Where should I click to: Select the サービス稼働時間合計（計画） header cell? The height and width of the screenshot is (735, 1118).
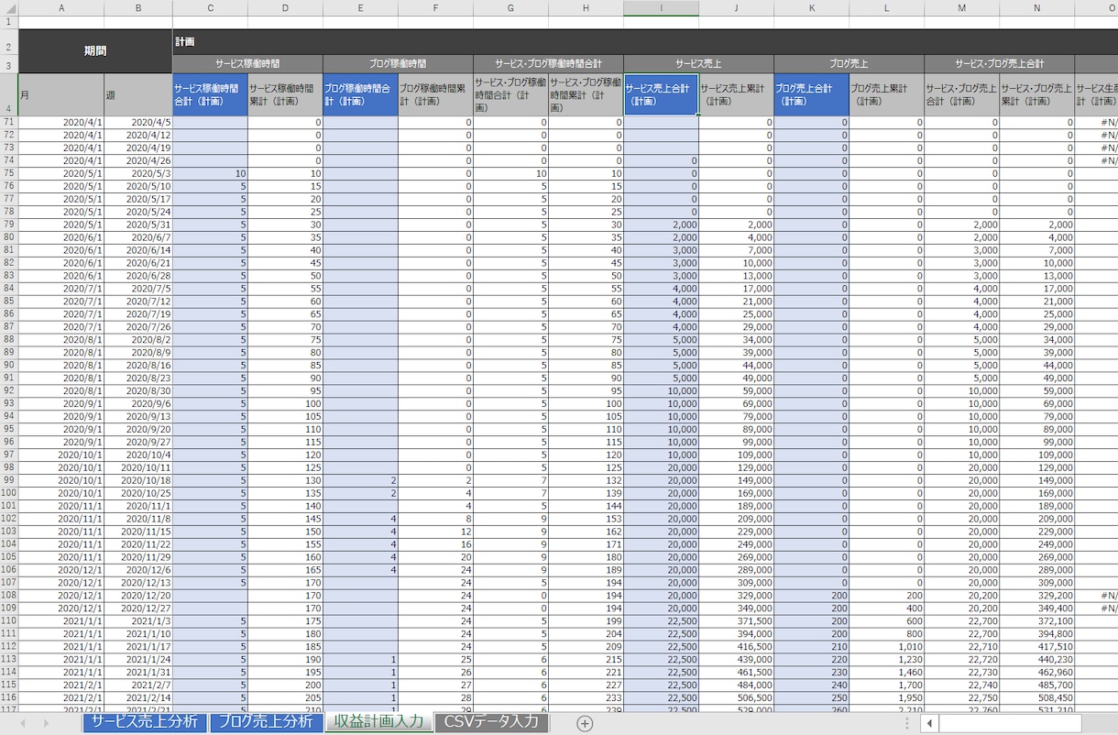click(x=210, y=94)
